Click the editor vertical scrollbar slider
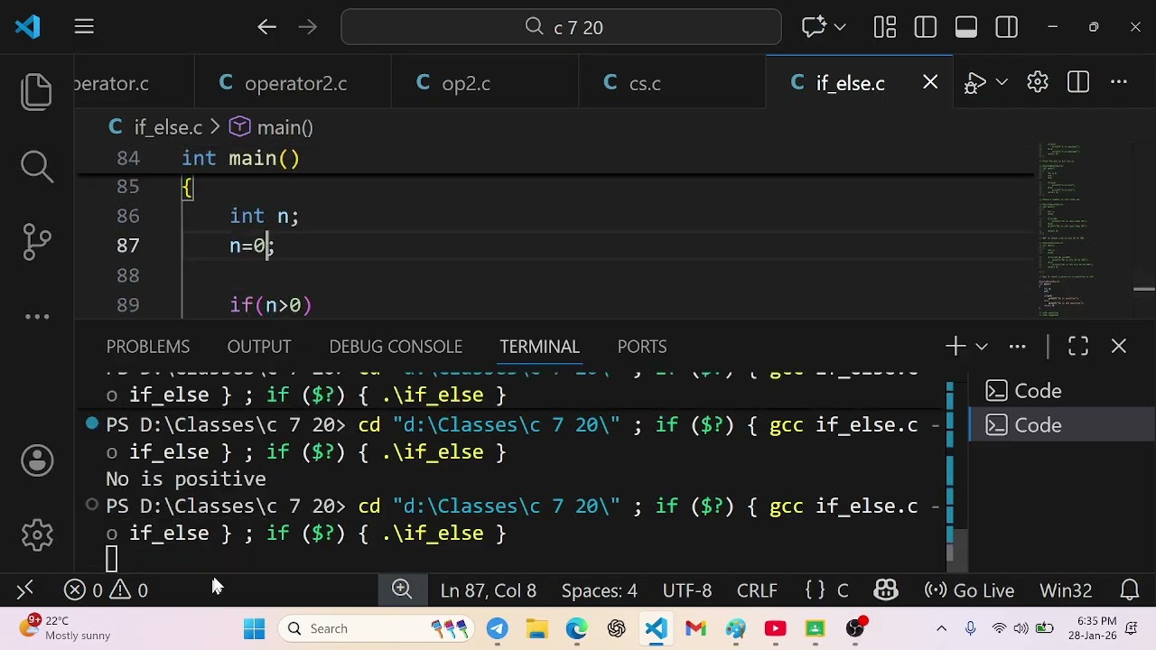This screenshot has height=650, width=1156. pyautogui.click(x=1144, y=290)
